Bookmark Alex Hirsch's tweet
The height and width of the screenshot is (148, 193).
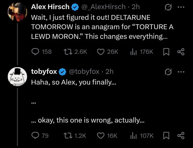point(166,52)
